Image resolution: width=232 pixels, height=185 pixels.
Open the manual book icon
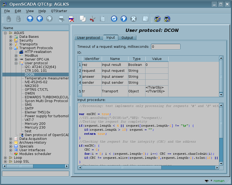tap(146, 19)
